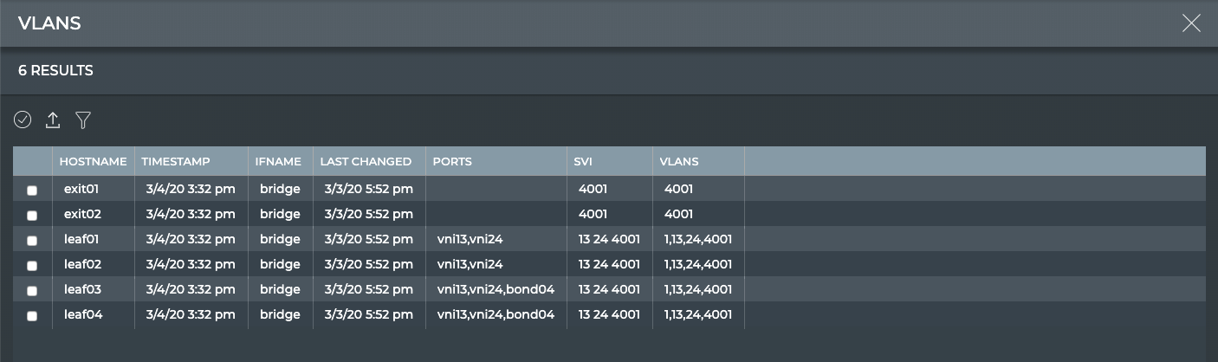Click the VLANs column header
This screenshot has height=362, width=1218.
point(679,161)
